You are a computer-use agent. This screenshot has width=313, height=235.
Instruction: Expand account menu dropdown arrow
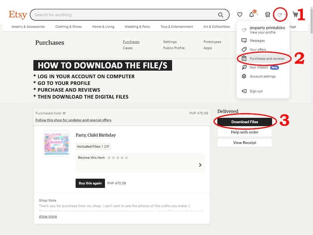(285, 15)
